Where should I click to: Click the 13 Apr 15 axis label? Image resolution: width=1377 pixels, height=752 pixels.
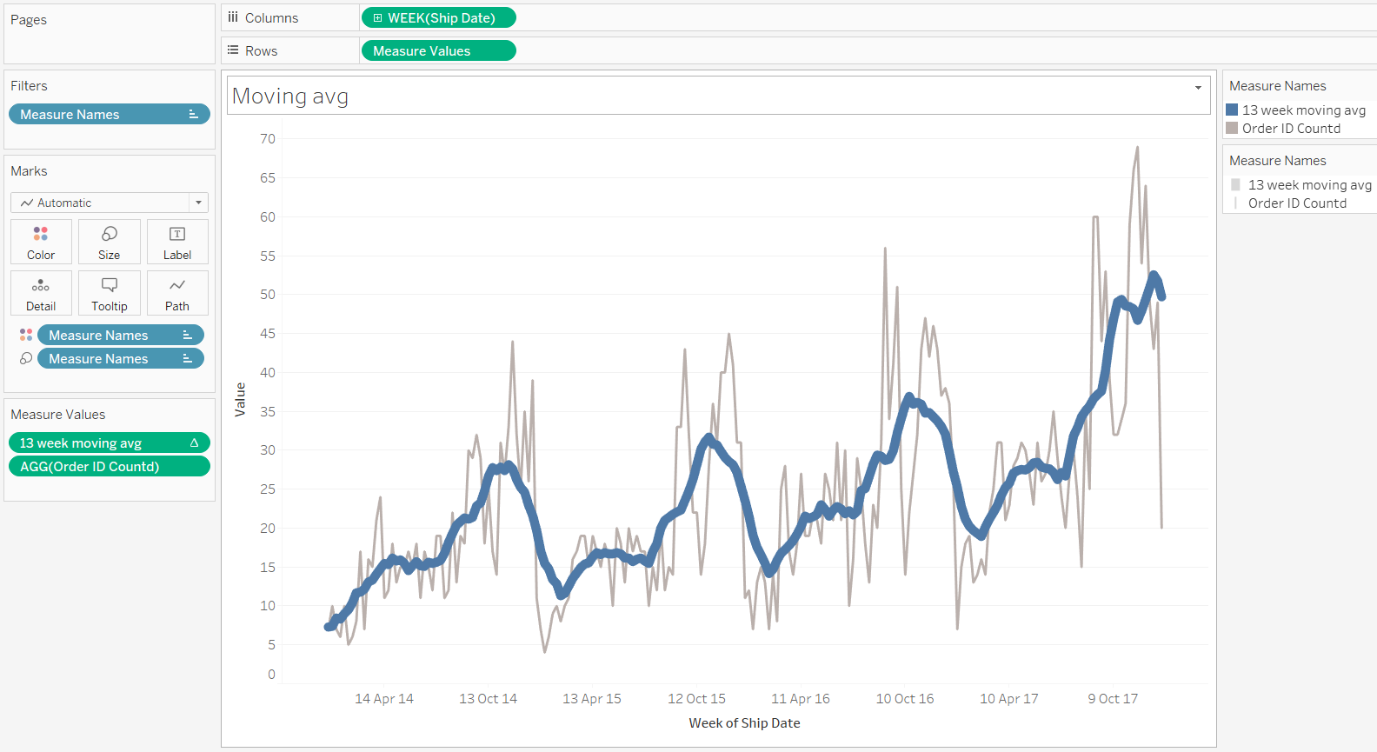(592, 699)
